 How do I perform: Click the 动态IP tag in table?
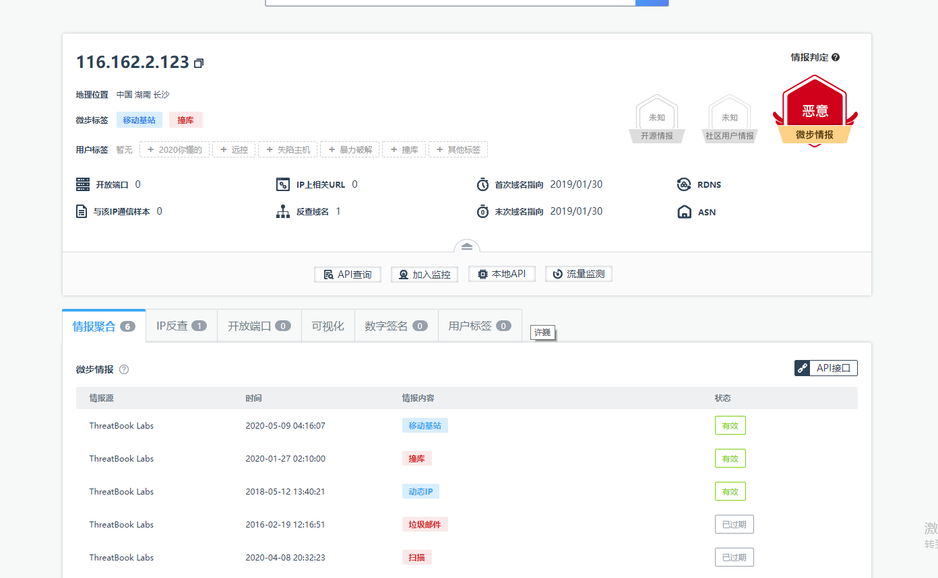(420, 491)
